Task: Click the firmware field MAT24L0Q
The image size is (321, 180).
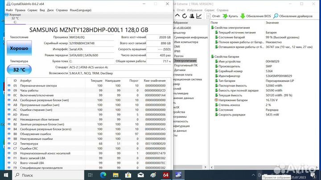Action: pyautogui.click(x=91, y=37)
